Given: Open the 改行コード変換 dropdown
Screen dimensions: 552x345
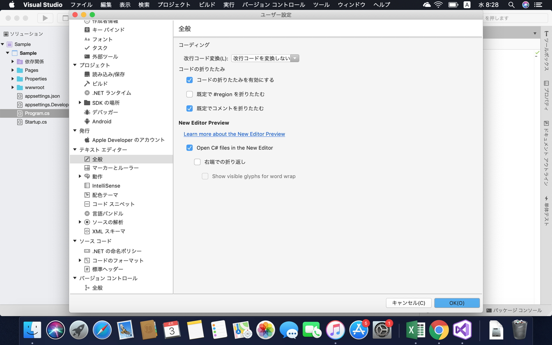Looking at the screenshot, I should point(295,58).
